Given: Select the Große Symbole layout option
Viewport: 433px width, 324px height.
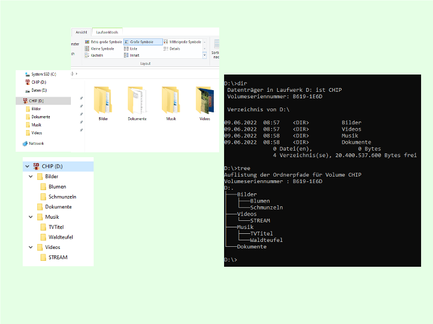Looking at the screenshot, I should pyautogui.click(x=143, y=42).
